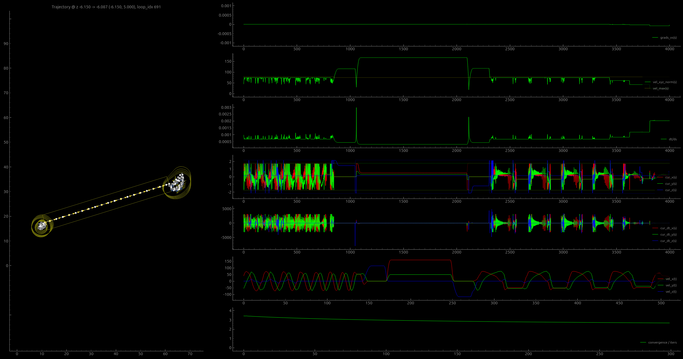Click the red cur_x(s) legend swatch
This screenshot has height=359, width=683.
point(660,177)
